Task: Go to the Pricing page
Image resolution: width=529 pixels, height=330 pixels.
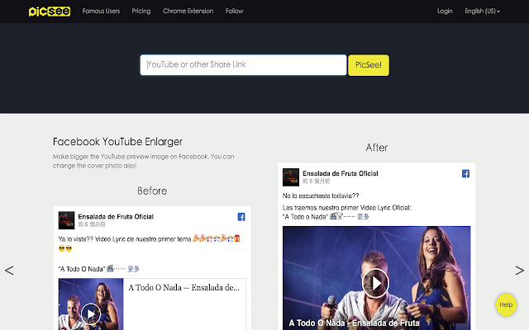Action: (x=141, y=11)
